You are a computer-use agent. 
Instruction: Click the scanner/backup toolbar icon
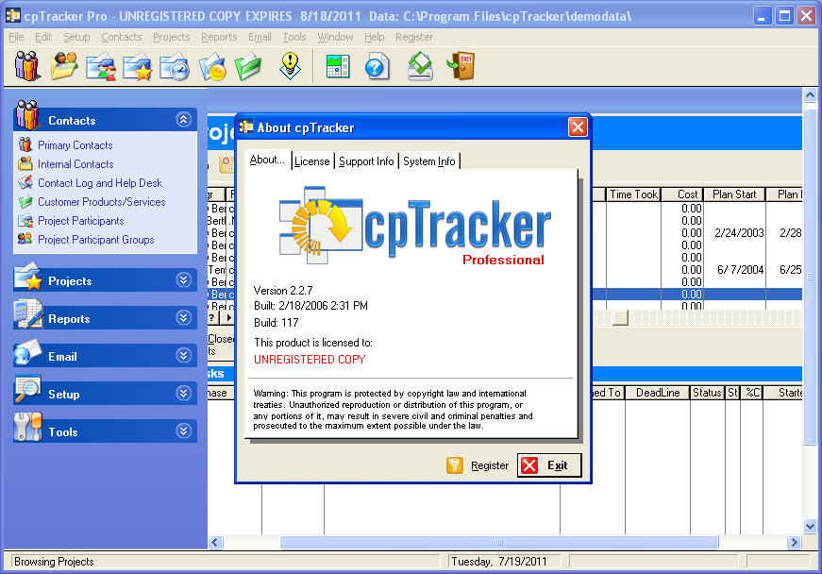pos(420,67)
